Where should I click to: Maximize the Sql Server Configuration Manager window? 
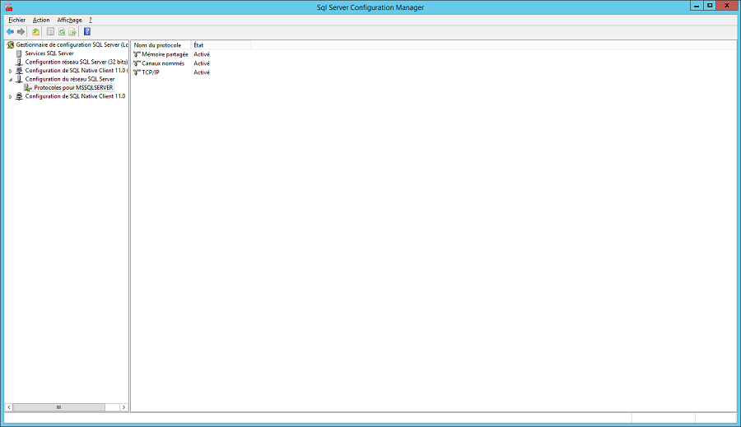[x=710, y=6]
